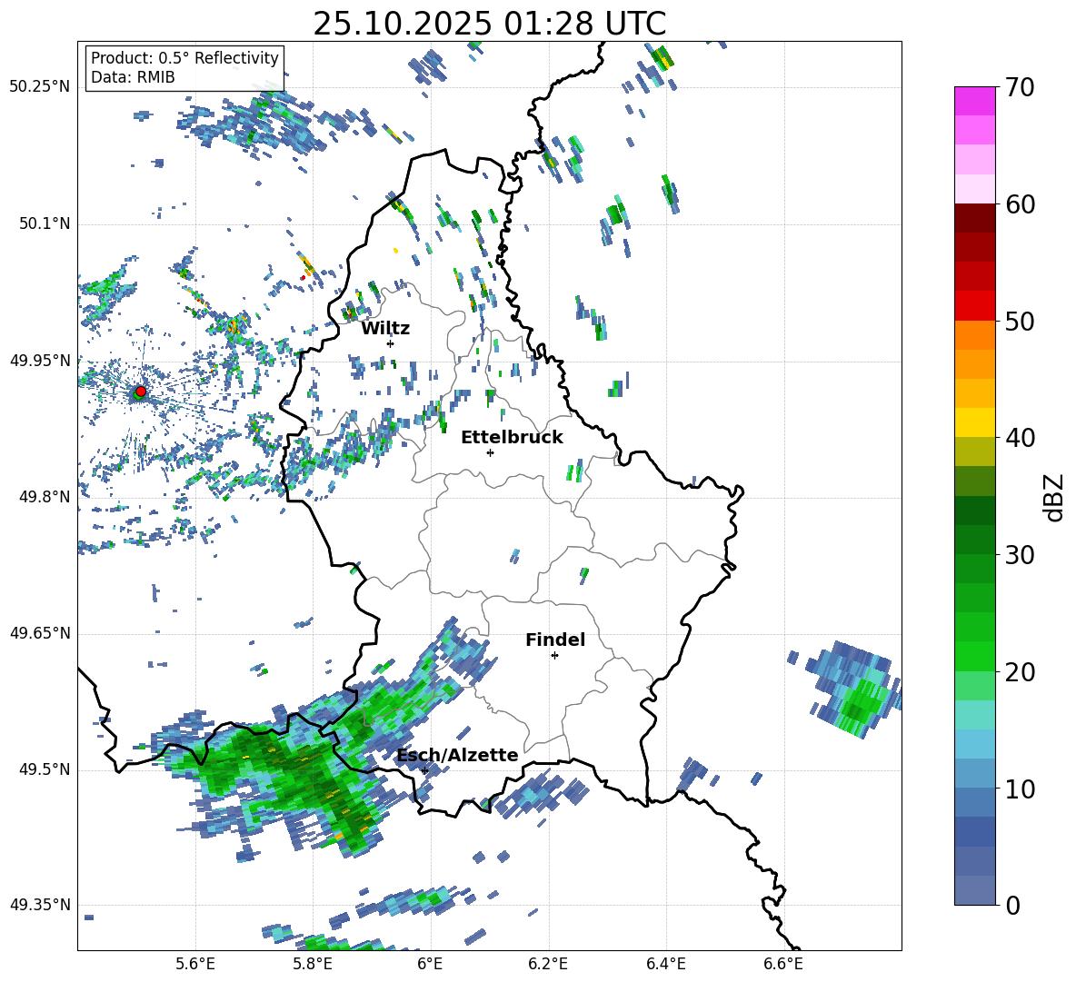The image size is (1076, 982).
Task: Click the 49.35°N latitude label
Action: point(40,905)
